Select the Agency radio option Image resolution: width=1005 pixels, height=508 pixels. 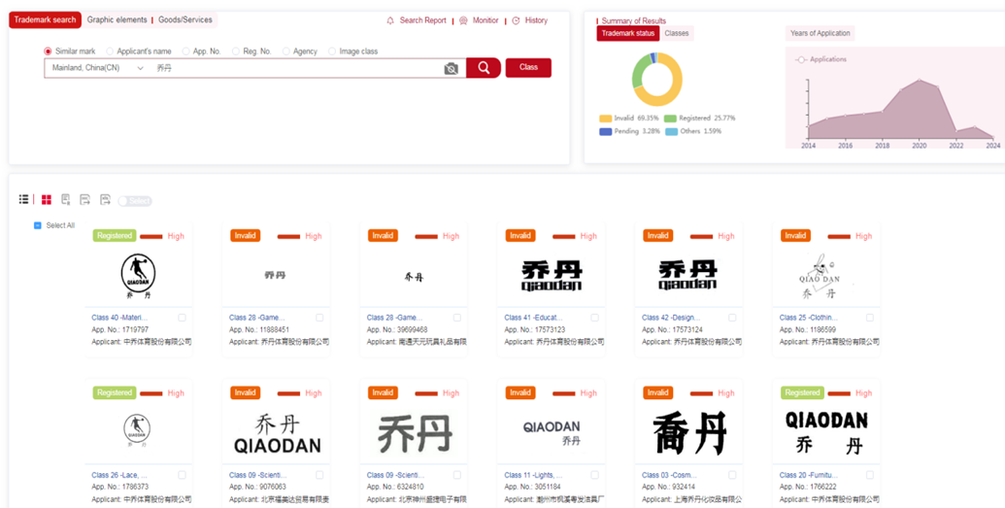285,51
